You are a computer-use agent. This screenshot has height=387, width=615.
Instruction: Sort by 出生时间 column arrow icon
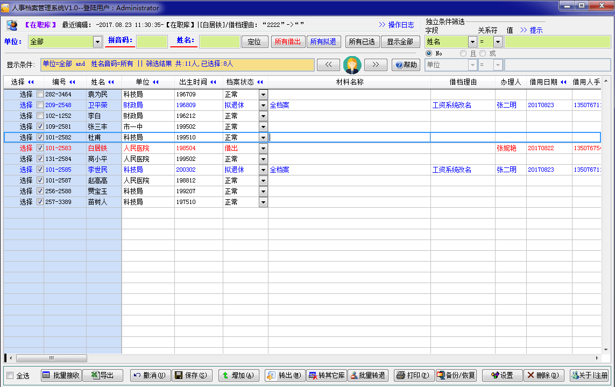(214, 82)
